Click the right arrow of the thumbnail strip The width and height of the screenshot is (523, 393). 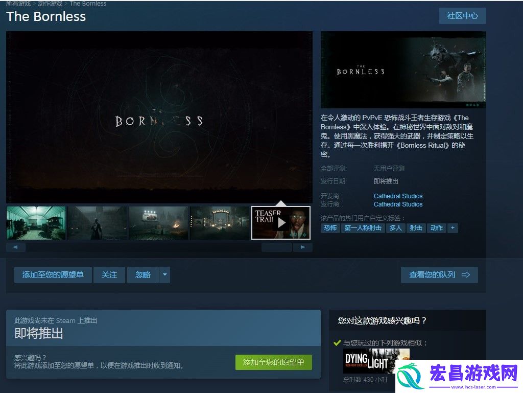point(302,247)
